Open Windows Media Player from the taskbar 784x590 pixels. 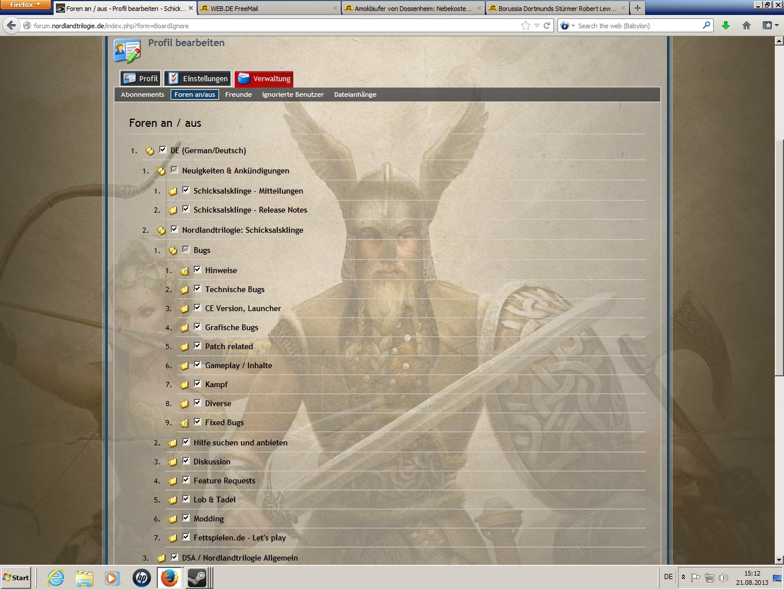coord(112,578)
